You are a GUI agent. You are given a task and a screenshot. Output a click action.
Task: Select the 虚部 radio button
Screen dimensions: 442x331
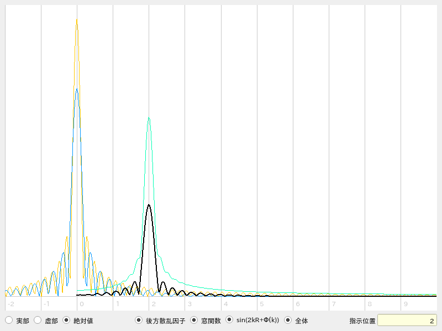click(x=38, y=320)
